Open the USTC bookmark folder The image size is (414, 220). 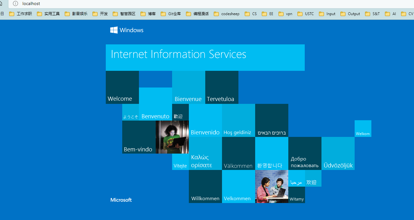tap(306, 14)
